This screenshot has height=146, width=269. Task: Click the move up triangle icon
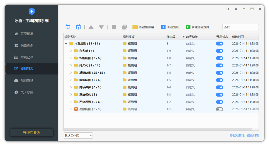tap(91, 27)
